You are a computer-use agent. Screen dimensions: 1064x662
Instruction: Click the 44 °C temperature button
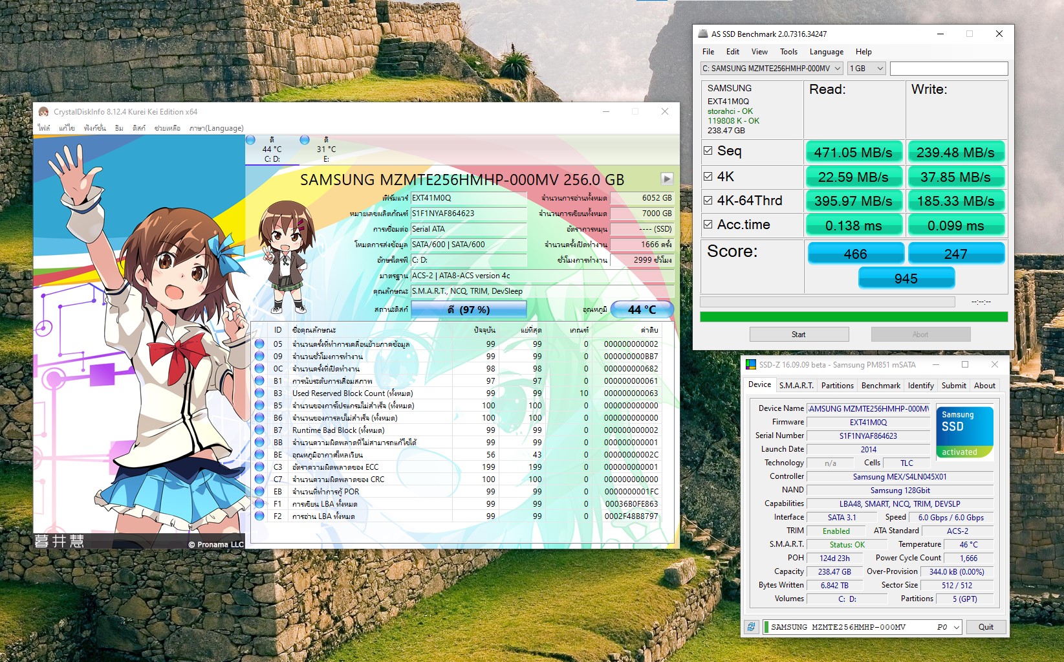[642, 309]
